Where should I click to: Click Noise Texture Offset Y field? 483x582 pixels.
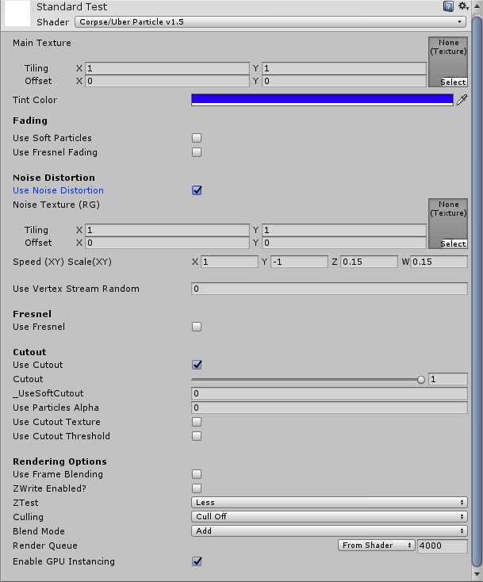tap(344, 243)
